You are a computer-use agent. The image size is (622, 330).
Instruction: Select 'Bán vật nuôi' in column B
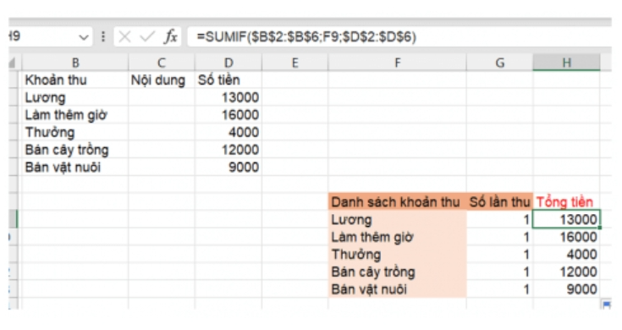75,167
